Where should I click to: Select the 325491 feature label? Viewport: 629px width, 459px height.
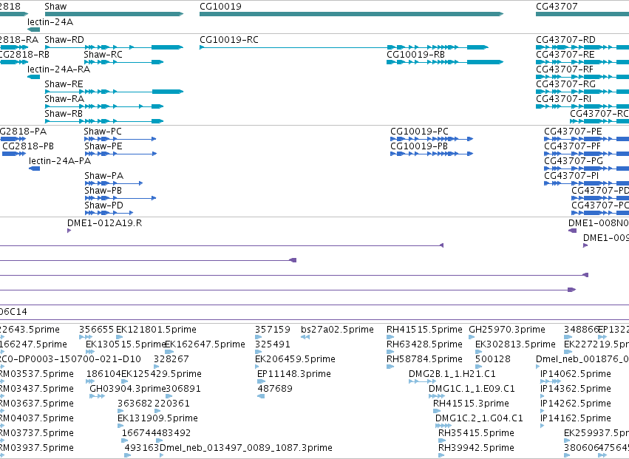(273, 344)
